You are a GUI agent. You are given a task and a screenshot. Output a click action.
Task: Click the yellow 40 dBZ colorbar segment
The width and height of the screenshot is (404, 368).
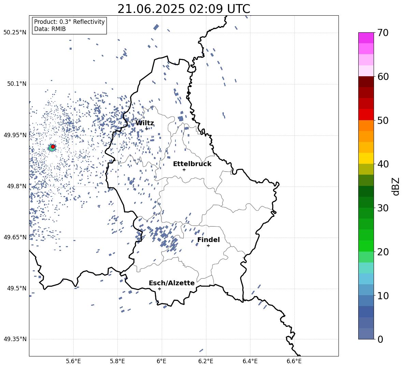click(366, 159)
